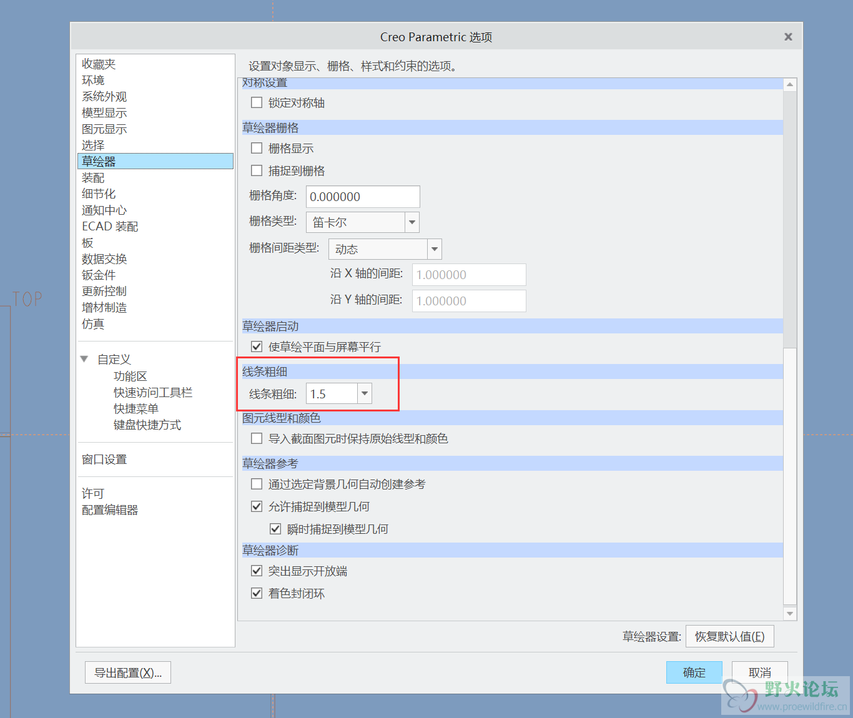Open the 板 category
The width and height of the screenshot is (853, 718).
[87, 243]
